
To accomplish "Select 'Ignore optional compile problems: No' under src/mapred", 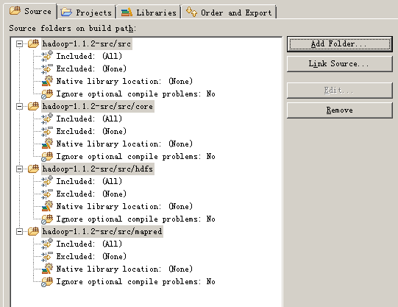I will tap(136, 282).
